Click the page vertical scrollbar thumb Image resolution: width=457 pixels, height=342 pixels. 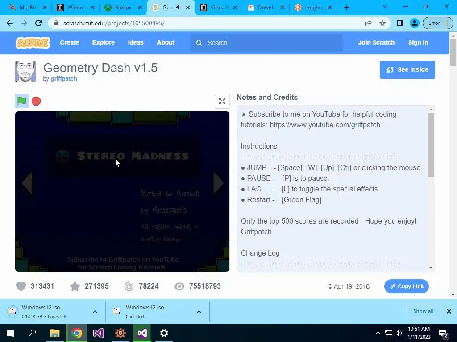point(453,53)
